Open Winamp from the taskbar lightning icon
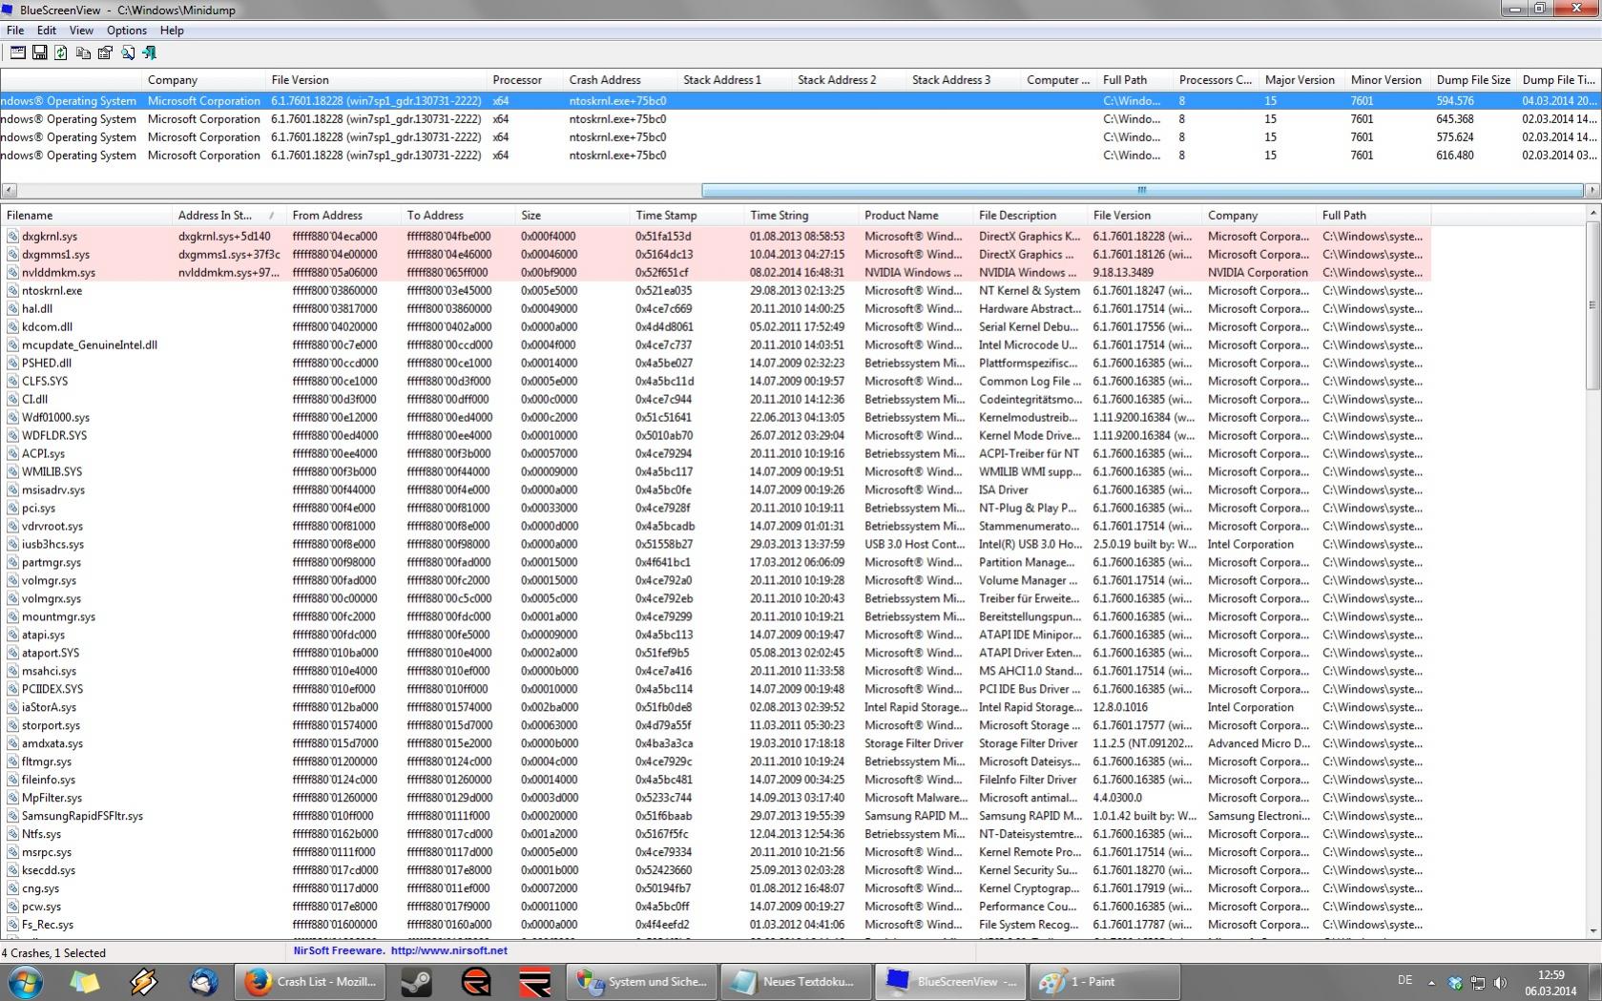 point(144,981)
